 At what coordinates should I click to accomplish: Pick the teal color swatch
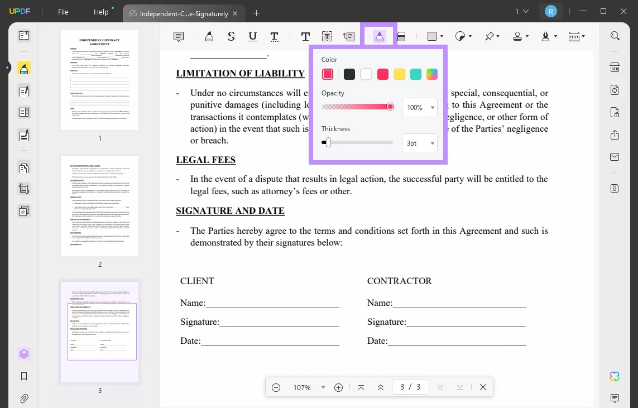415,74
